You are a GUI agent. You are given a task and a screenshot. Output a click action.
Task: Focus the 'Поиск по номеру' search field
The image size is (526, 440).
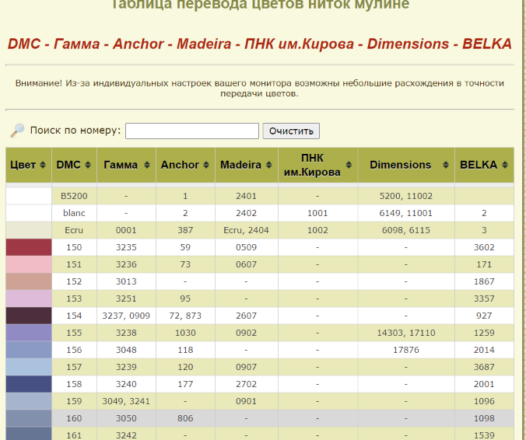click(192, 131)
